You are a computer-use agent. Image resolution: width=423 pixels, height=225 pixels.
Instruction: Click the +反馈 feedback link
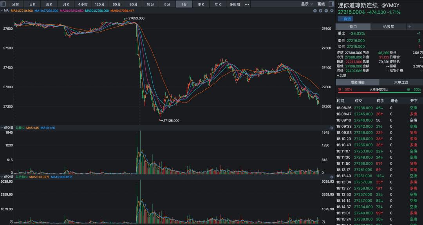[342, 75]
